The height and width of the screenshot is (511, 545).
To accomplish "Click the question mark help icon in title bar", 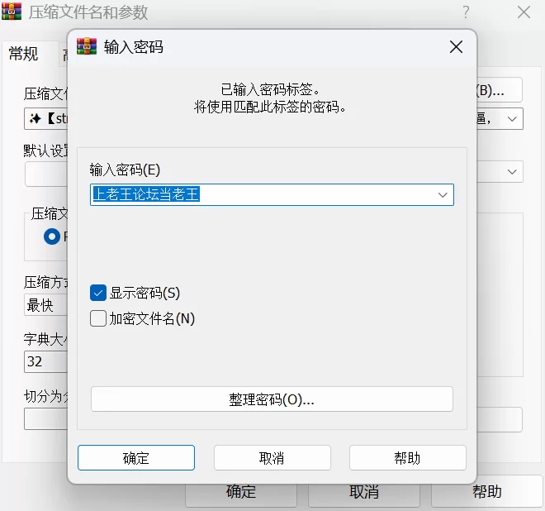I will (x=467, y=12).
